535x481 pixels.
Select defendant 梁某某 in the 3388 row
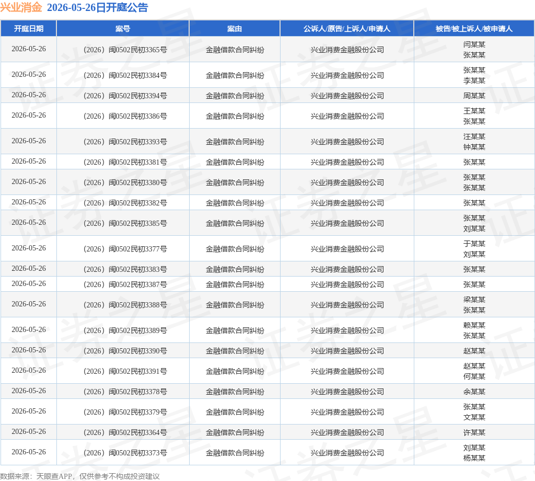tap(474, 300)
